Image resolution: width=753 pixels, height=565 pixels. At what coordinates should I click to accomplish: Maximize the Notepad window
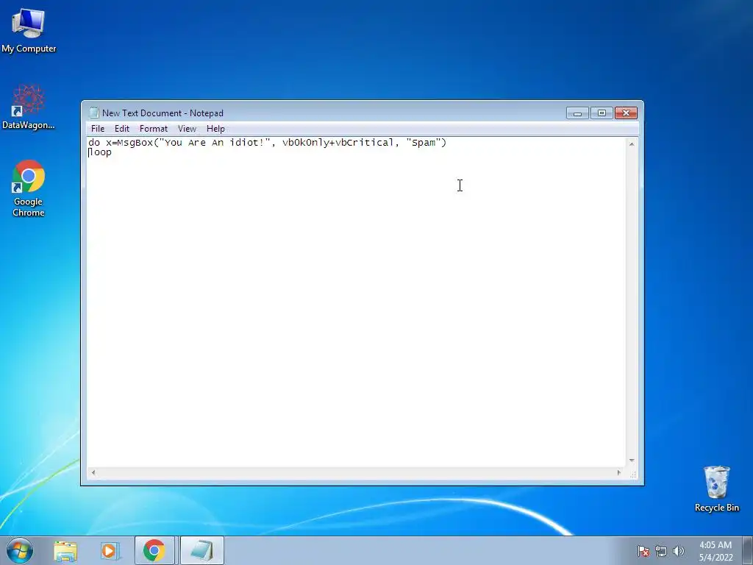(x=602, y=113)
